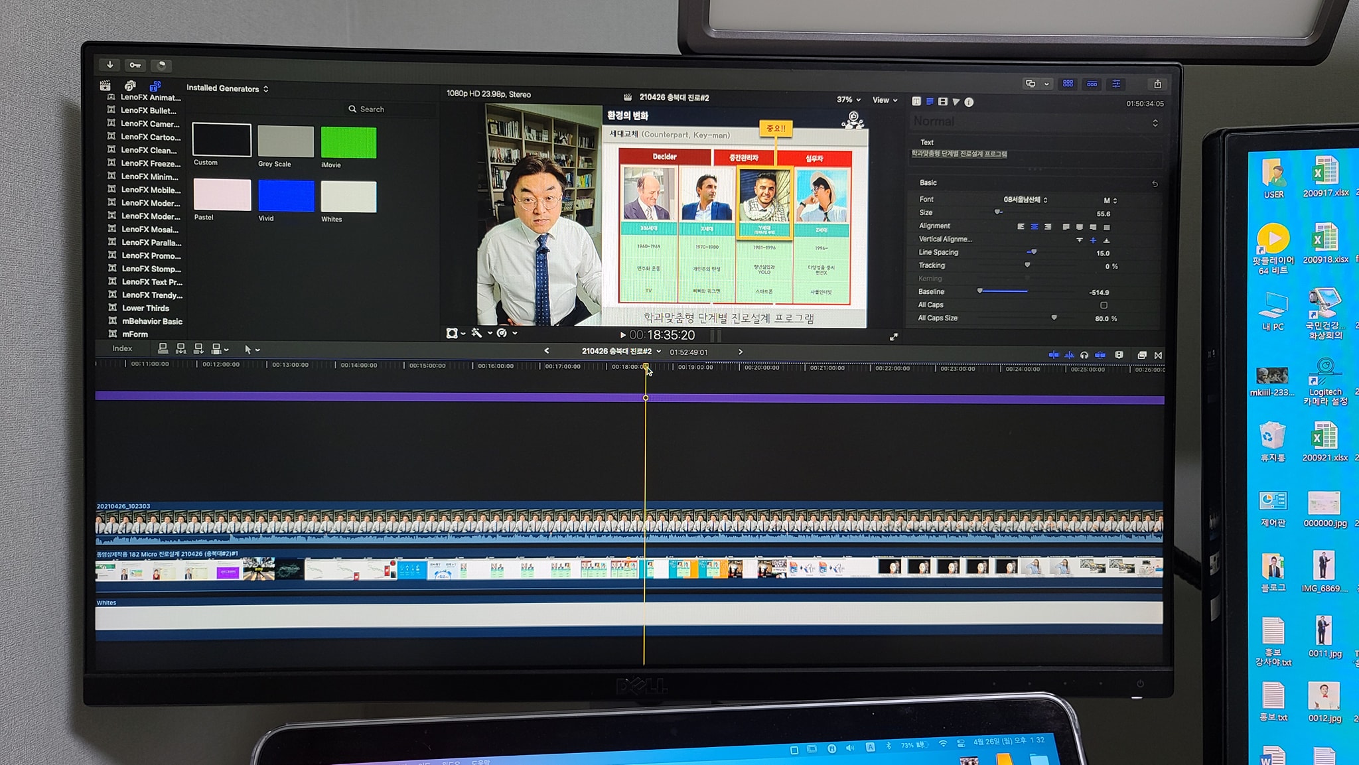The image size is (1359, 765).
Task: Click center text alignment icon
Action: click(1034, 227)
